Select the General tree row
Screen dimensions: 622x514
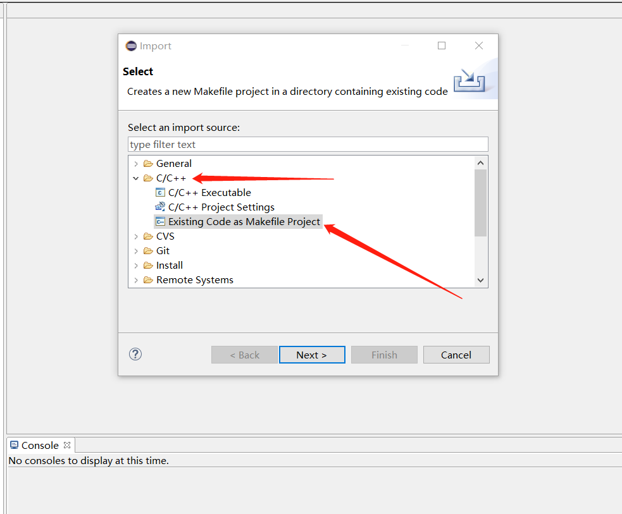click(174, 164)
